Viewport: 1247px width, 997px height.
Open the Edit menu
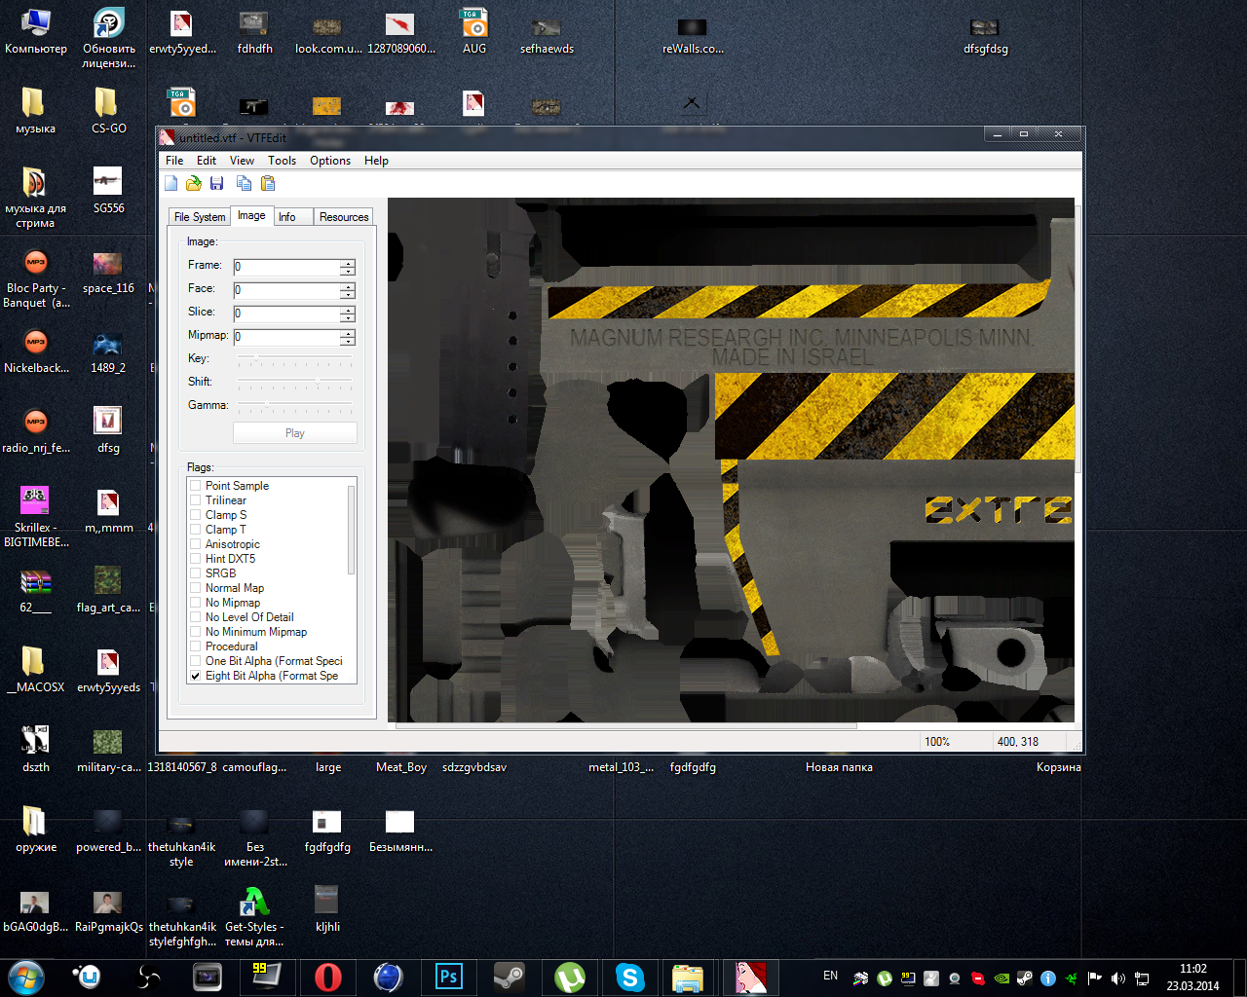(x=207, y=161)
